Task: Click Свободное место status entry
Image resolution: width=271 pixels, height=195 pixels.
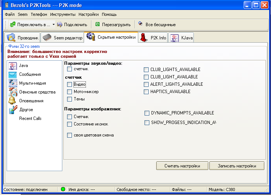Action: point(136,189)
